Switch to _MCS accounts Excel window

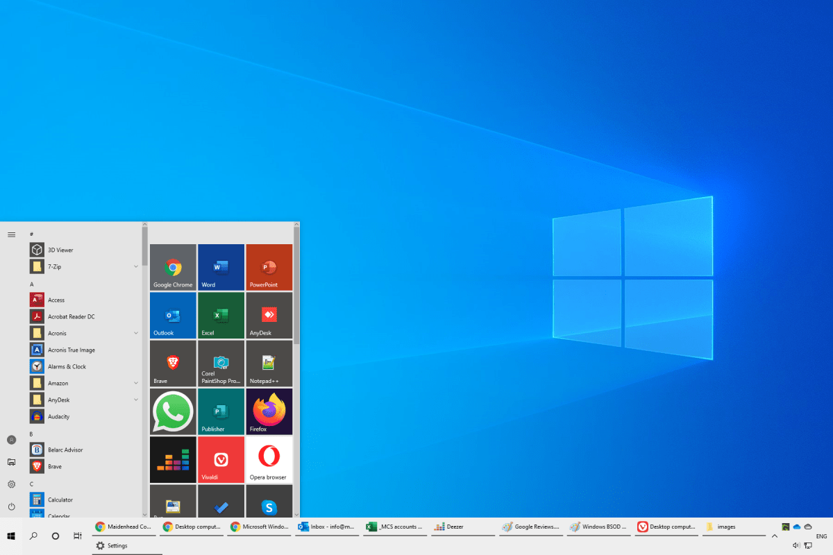point(394,527)
